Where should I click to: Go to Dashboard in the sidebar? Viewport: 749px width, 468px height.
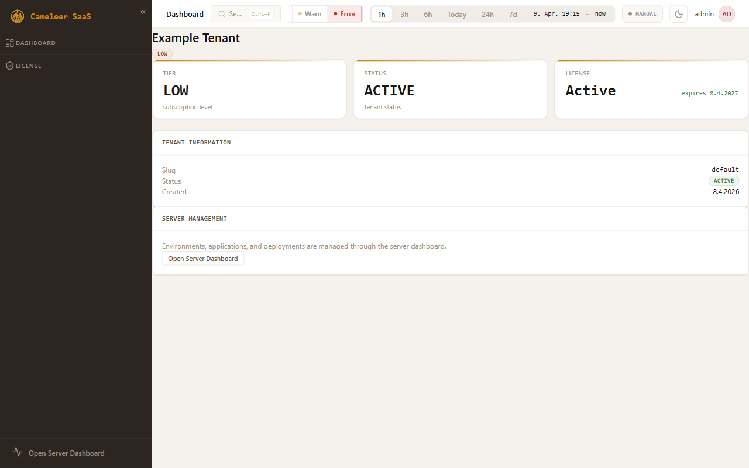tap(36, 43)
